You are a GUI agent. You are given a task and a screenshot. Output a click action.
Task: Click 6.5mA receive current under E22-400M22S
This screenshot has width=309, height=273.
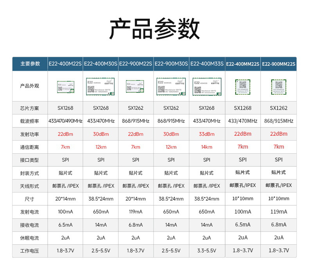pyautogui.click(x=65, y=225)
